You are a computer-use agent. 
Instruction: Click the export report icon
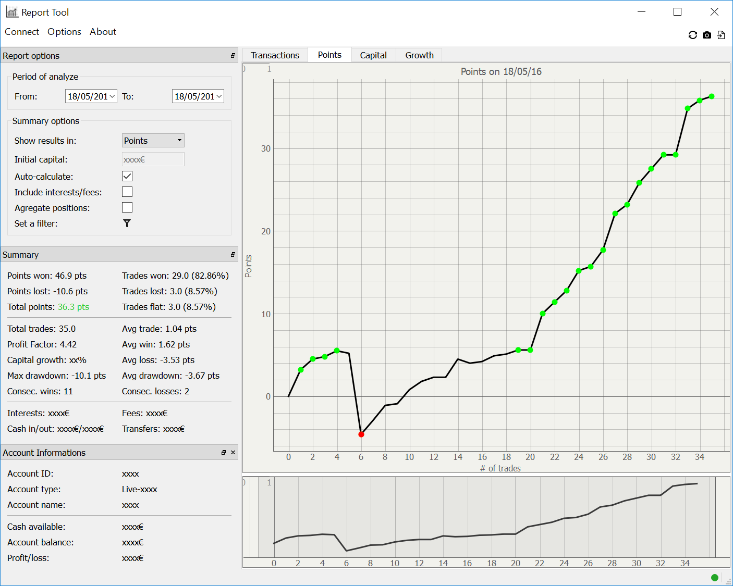(721, 35)
